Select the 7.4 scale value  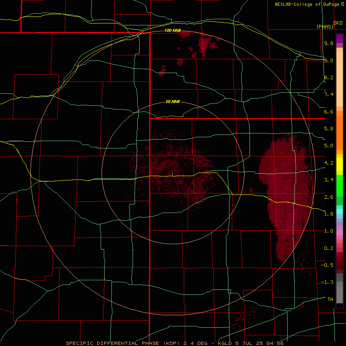pos(329,95)
